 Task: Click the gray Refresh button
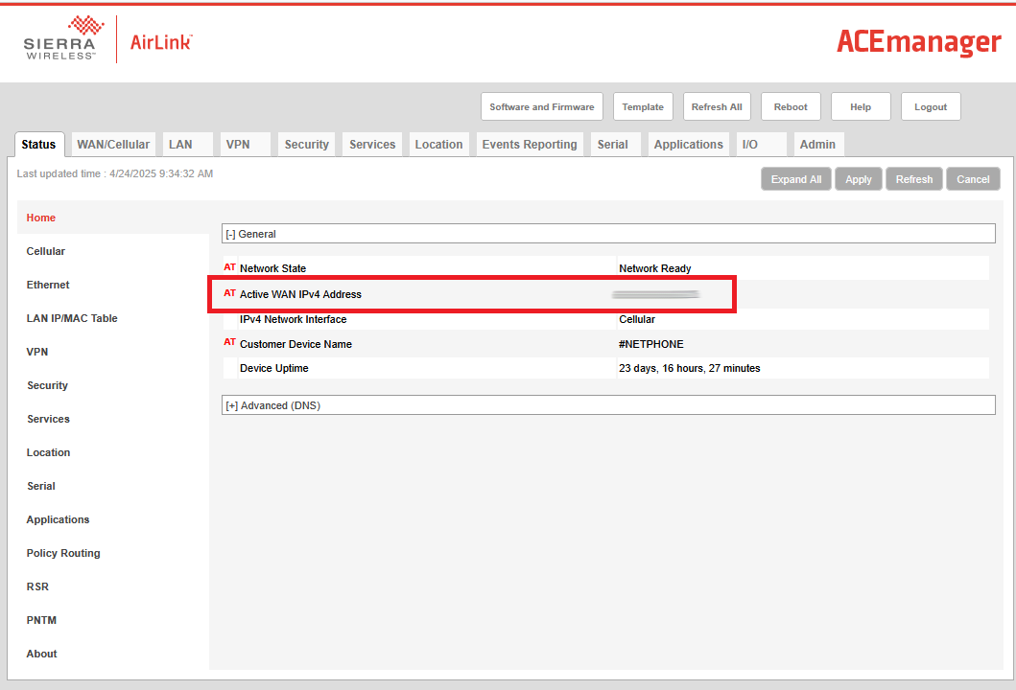914,179
